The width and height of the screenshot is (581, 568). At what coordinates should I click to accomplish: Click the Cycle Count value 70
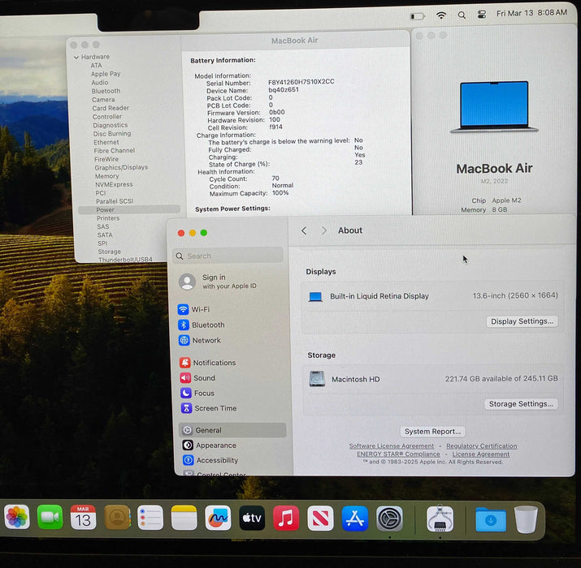point(275,179)
